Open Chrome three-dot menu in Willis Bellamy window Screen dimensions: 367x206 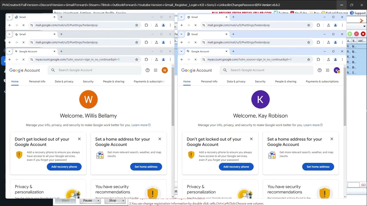170,60
